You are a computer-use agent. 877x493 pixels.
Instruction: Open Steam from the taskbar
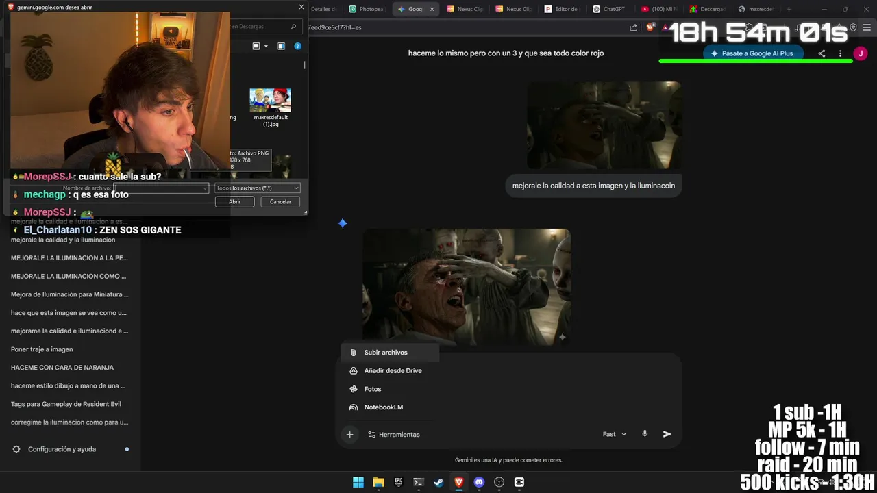pyautogui.click(x=438, y=482)
